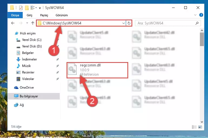Open the recent locations dropdown arrow

pyautogui.click(x=27, y=23)
